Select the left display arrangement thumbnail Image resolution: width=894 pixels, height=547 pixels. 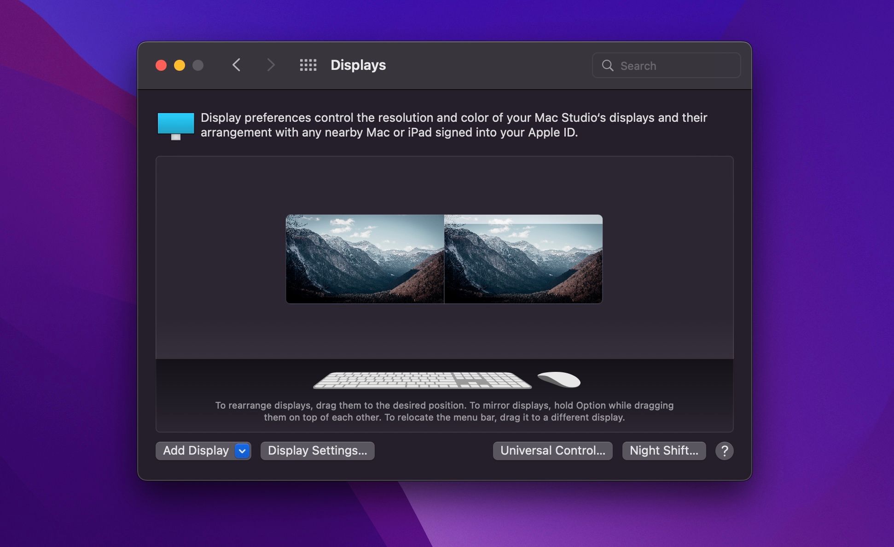365,259
